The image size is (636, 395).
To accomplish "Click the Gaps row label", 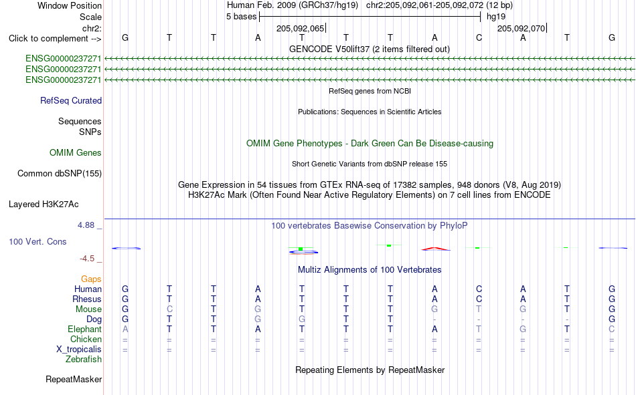I will pos(91,279).
